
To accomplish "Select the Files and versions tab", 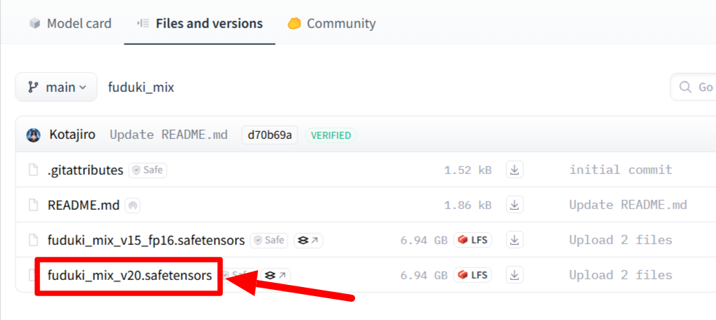I will coord(200,23).
